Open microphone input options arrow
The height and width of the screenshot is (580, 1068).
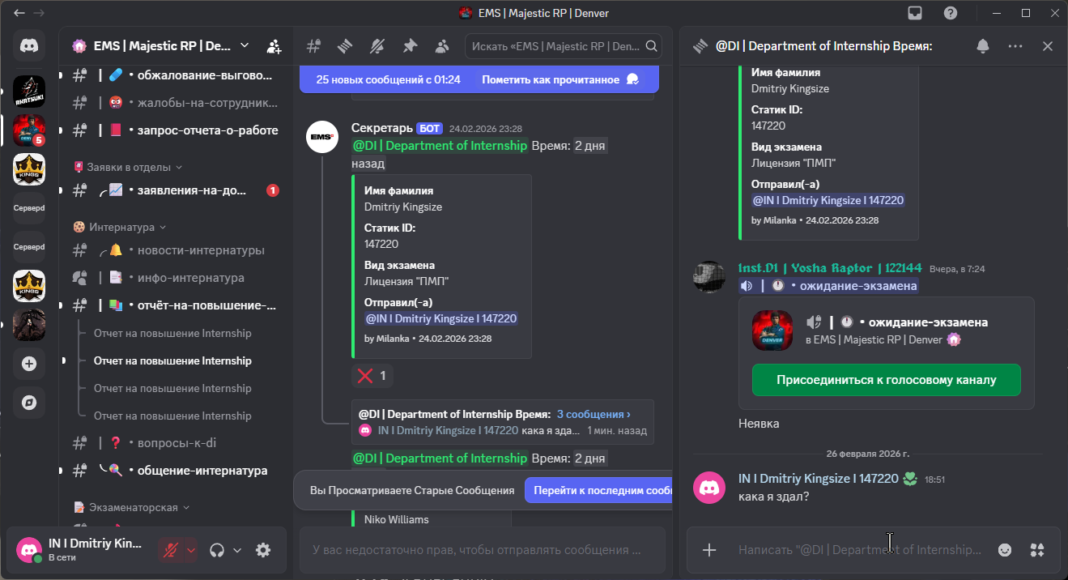point(191,550)
